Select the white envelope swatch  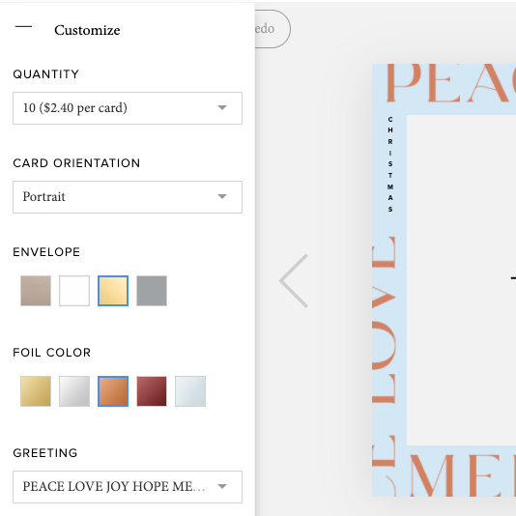click(x=74, y=291)
